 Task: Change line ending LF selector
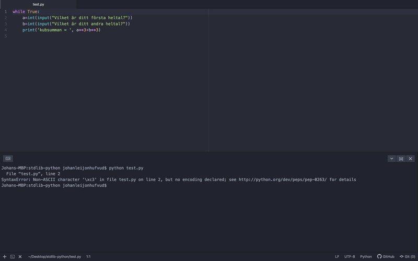point(337,257)
